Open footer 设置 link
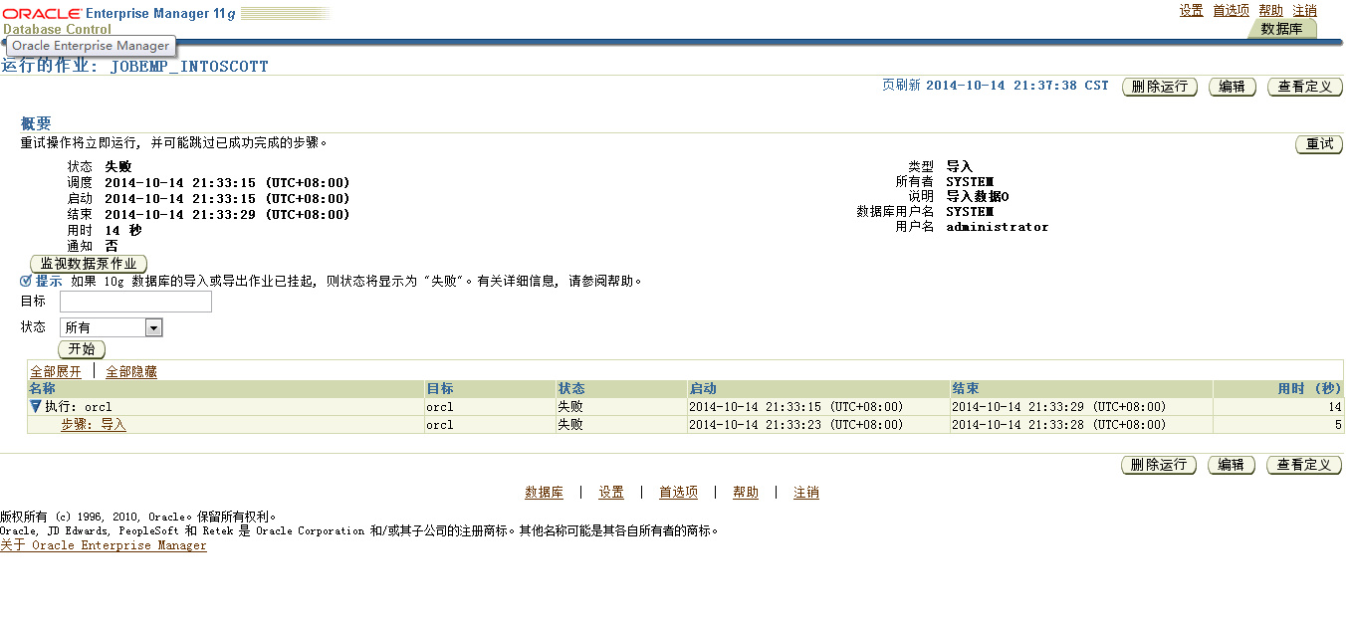Screen dimensions: 1351x624 click(x=611, y=493)
